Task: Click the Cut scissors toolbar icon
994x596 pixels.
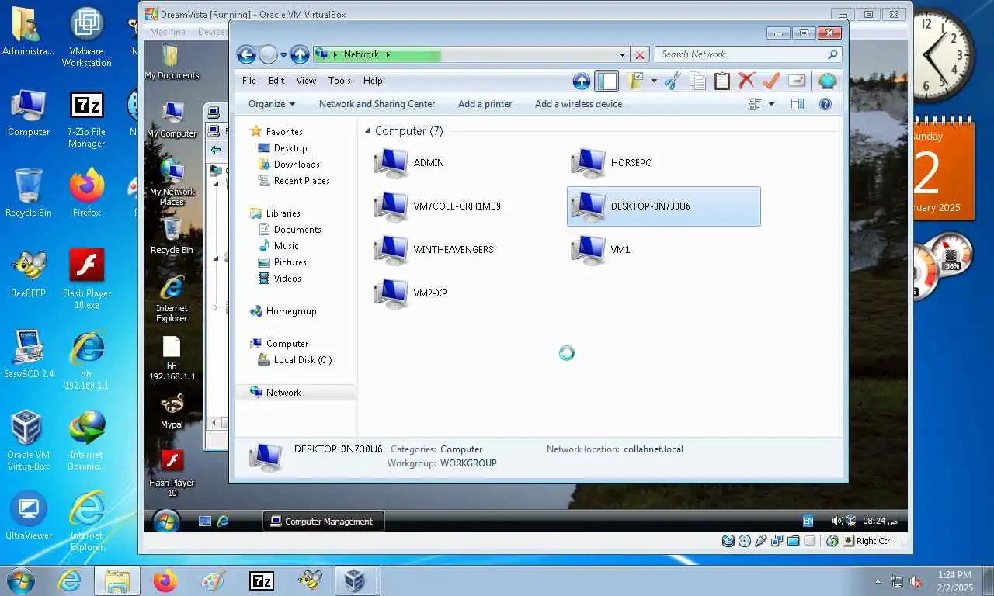Action: click(673, 81)
